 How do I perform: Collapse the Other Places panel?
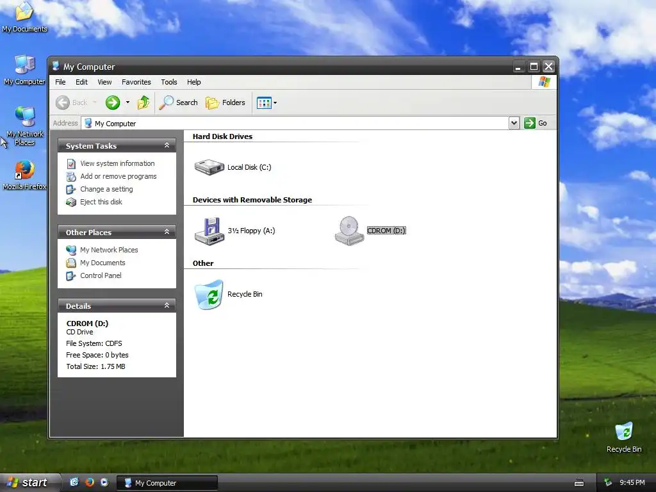(x=167, y=231)
